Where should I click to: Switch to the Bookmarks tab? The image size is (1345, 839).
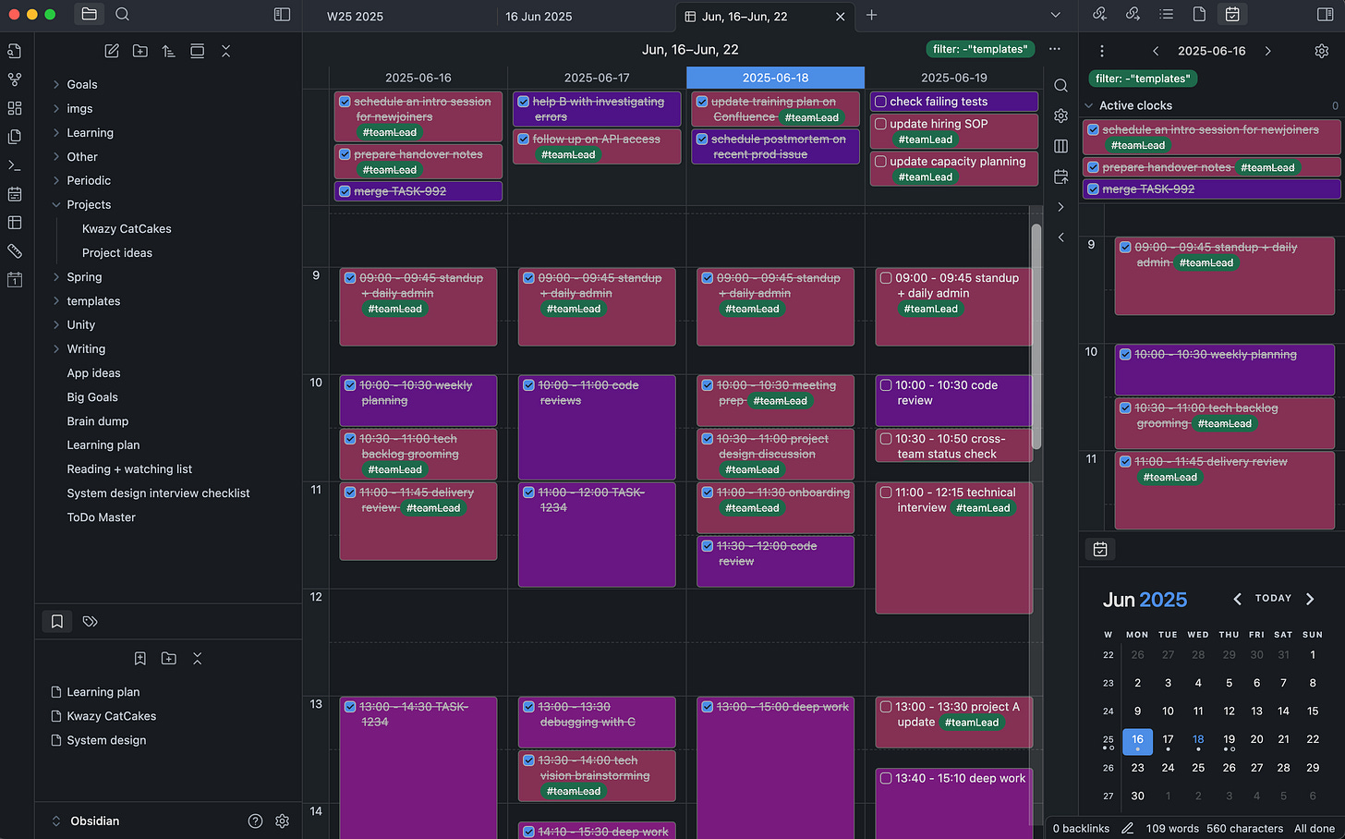tap(57, 622)
